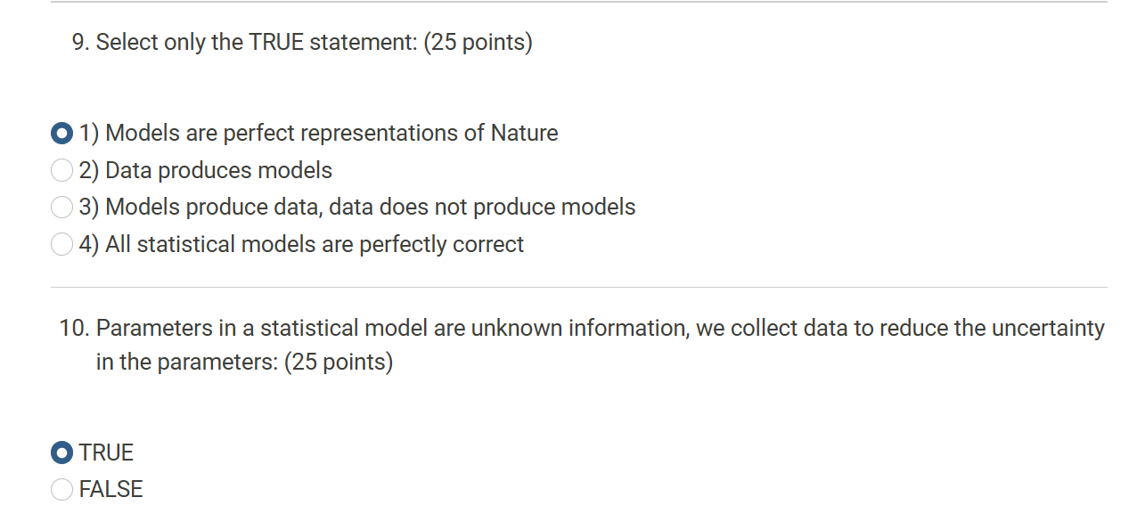1137x530 pixels.
Task: Select the radio button beside "Data produces models"
Action: (x=61, y=170)
